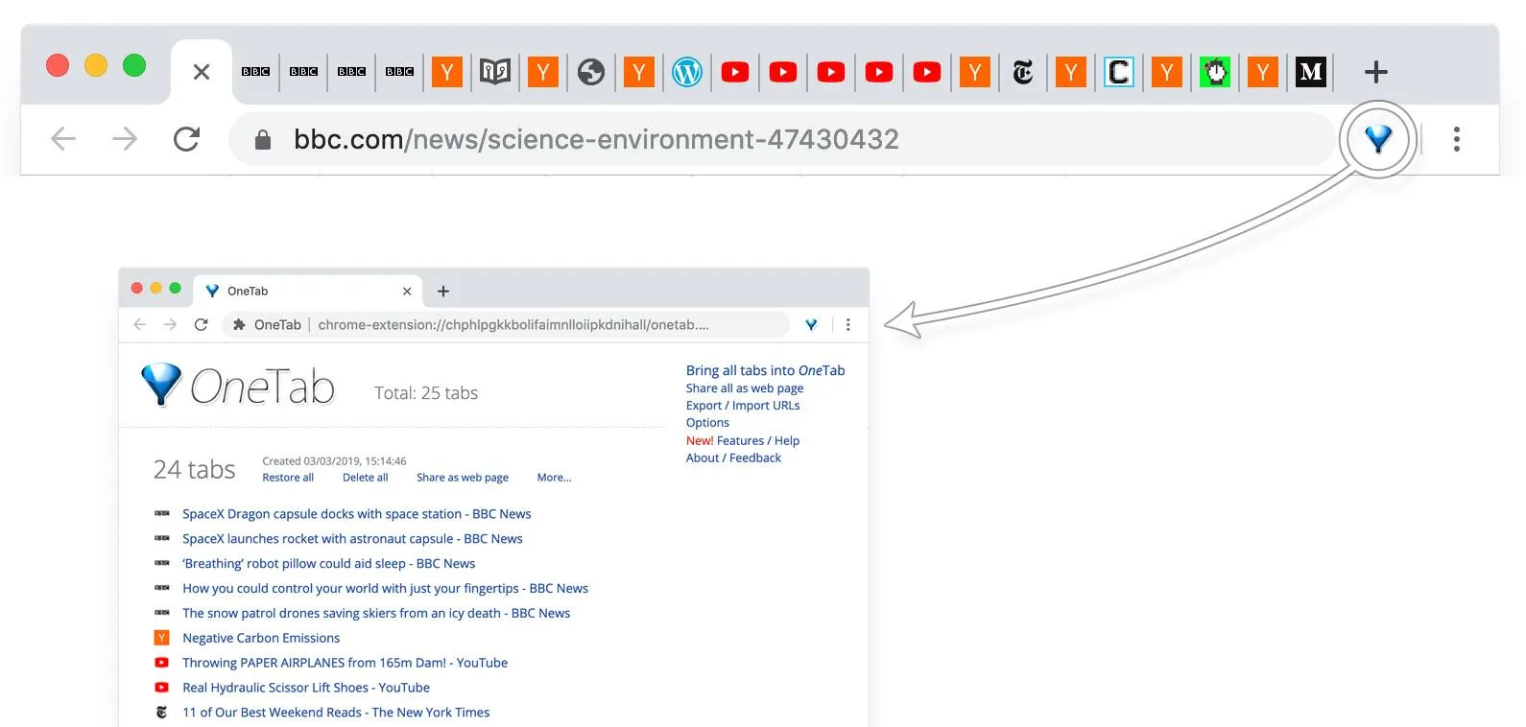Close the active tab in the bbc.com window

coord(202,72)
